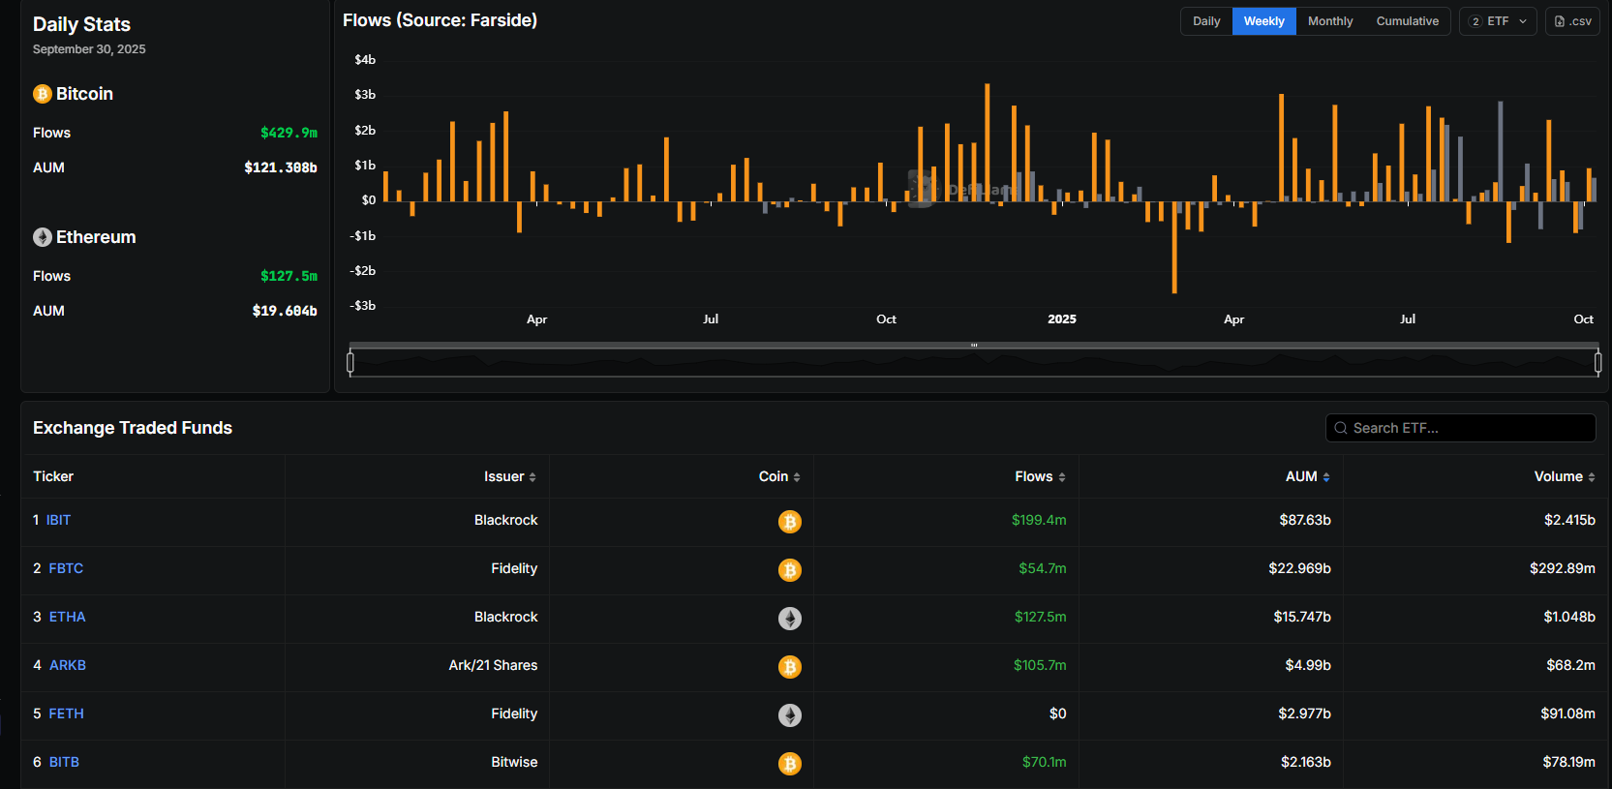The width and height of the screenshot is (1612, 789).
Task: Click the Bitcoin coin icon in IBIT row
Action: click(x=789, y=522)
